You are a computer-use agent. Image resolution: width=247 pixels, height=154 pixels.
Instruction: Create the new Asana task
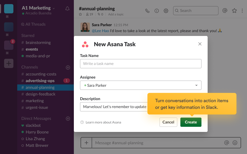(191, 122)
